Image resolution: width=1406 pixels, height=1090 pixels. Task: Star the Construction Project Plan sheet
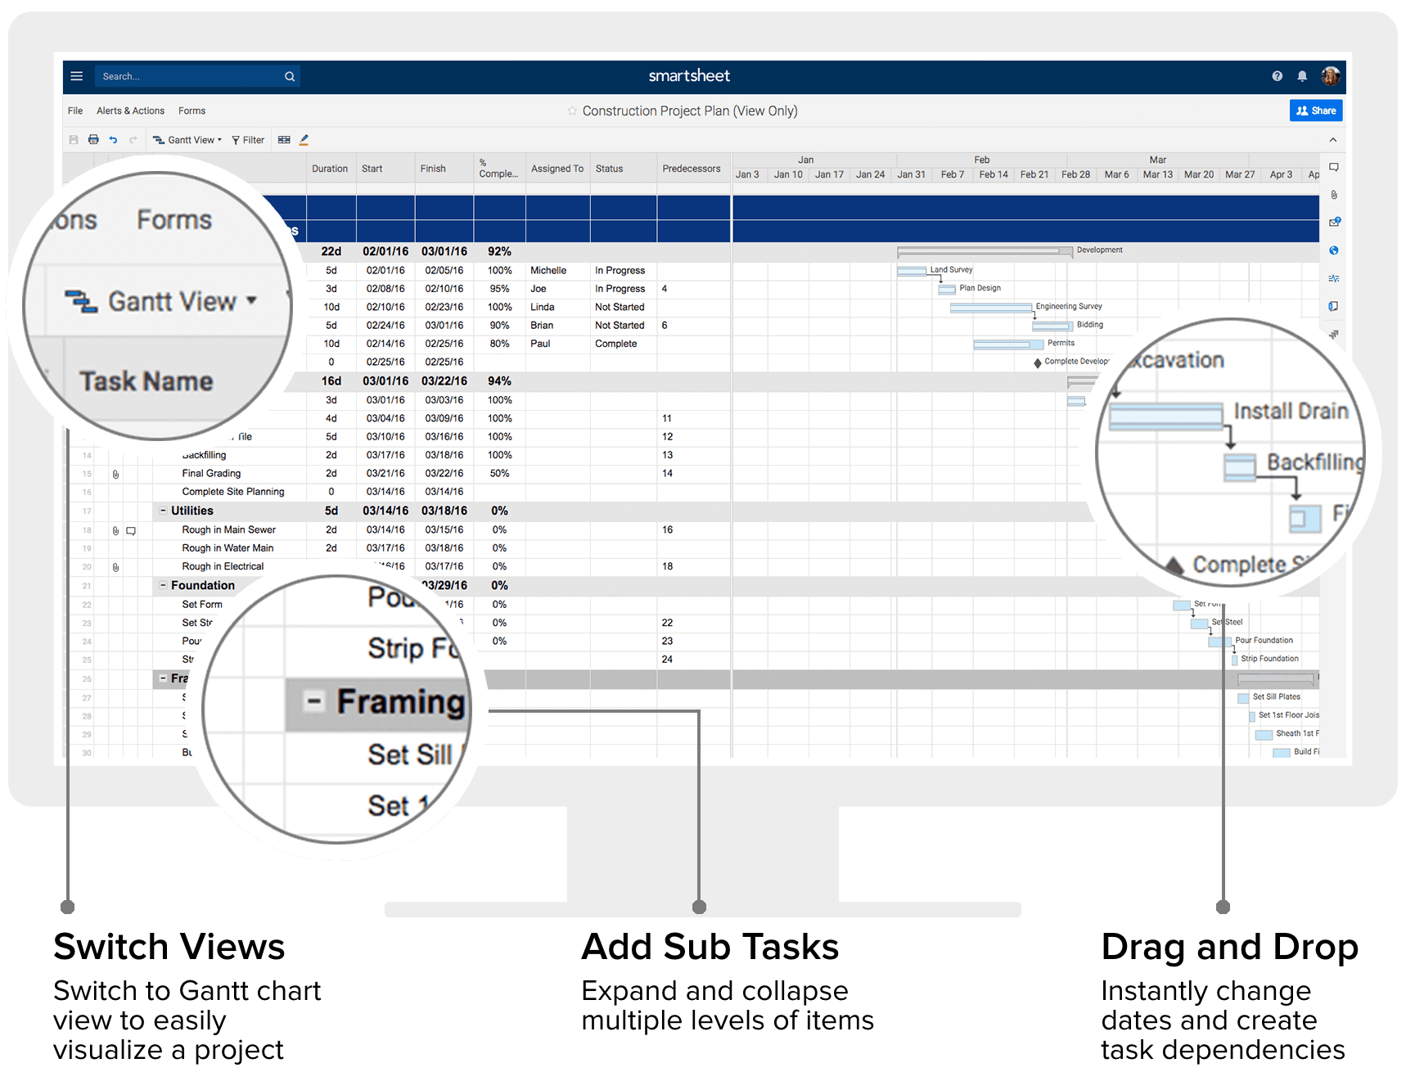(x=571, y=110)
